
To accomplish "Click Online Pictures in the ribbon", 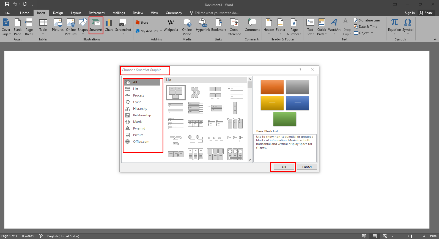I will [x=71, y=27].
